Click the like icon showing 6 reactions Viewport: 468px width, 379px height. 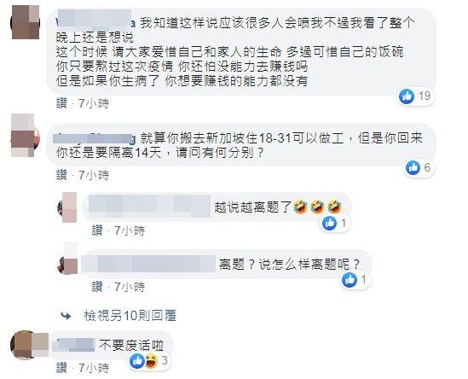[x=413, y=167]
